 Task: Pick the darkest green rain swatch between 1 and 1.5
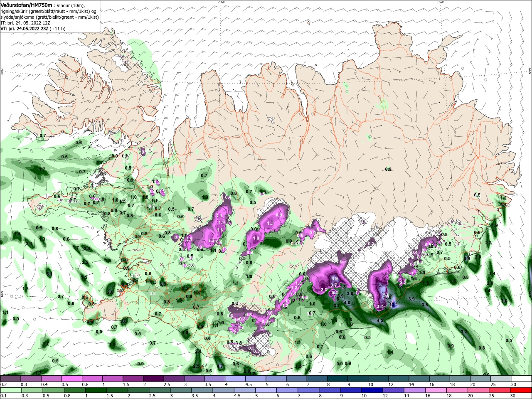96,390
